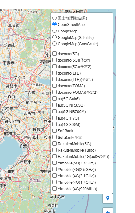Enable docomo(5G) coverage overlay
The width and height of the screenshot is (135, 213).
point(54,54)
